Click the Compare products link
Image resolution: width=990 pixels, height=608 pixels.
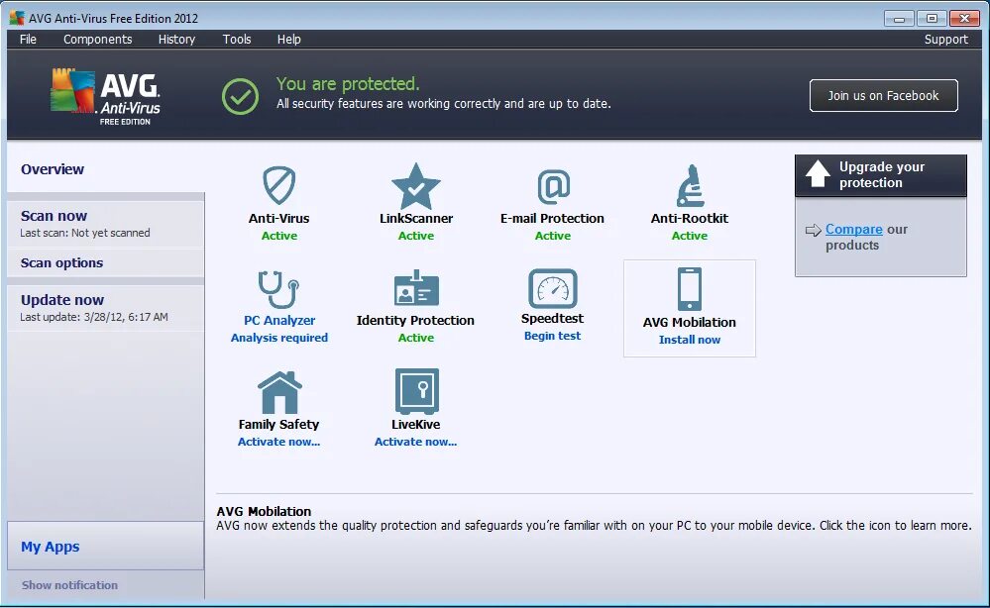853,230
